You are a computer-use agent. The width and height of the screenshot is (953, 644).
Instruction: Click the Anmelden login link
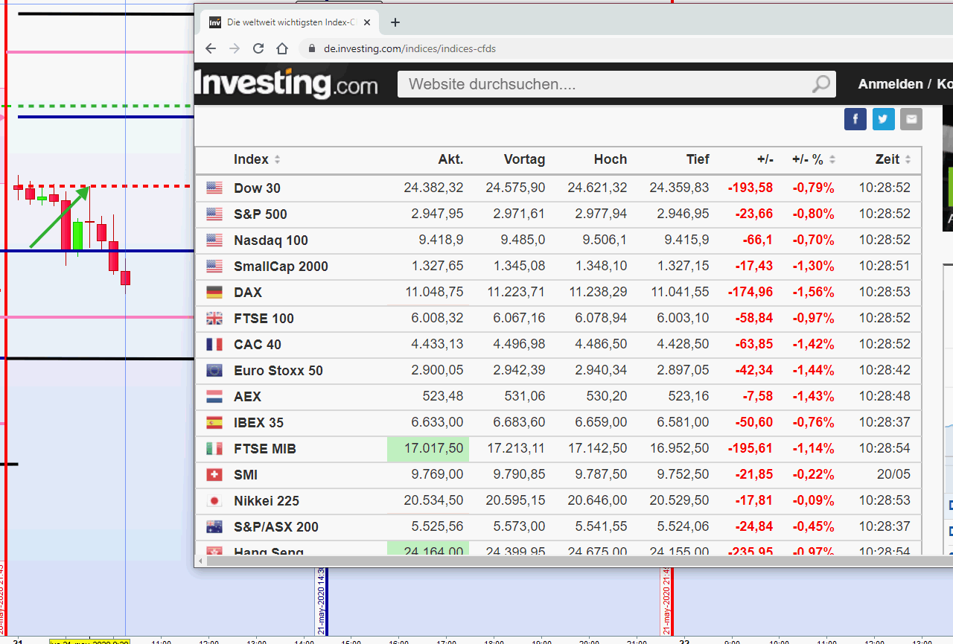(890, 84)
